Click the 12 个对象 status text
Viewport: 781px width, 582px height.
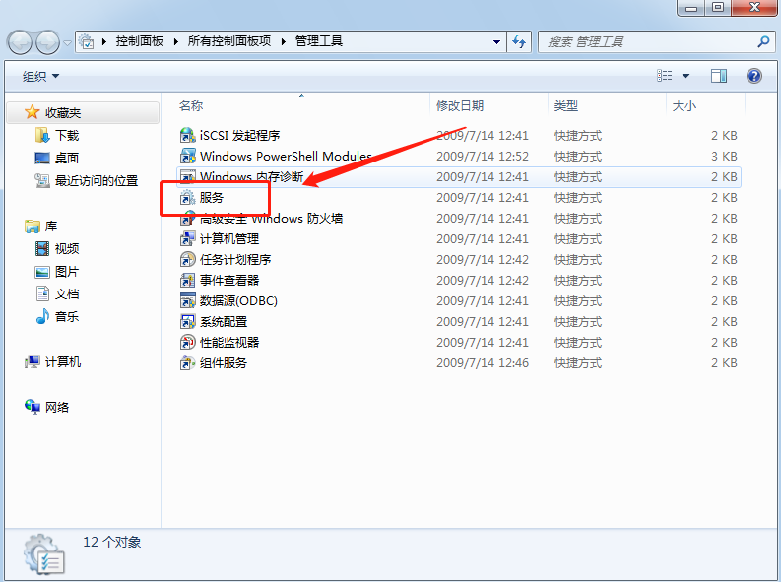pyautogui.click(x=112, y=542)
